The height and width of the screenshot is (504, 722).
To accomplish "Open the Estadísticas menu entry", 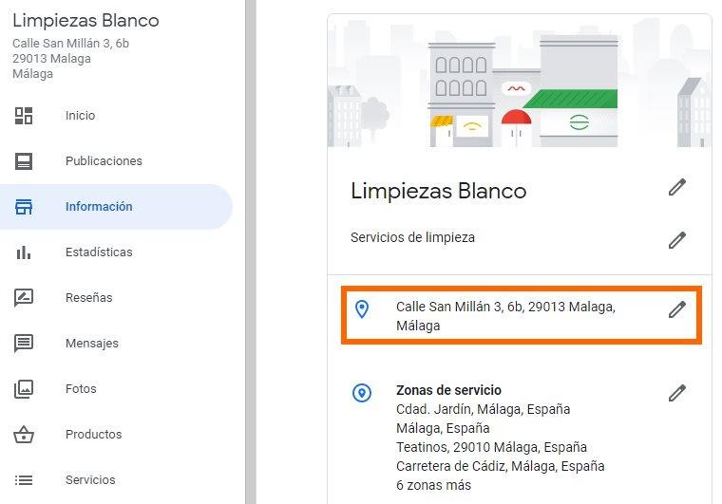I will click(x=99, y=252).
